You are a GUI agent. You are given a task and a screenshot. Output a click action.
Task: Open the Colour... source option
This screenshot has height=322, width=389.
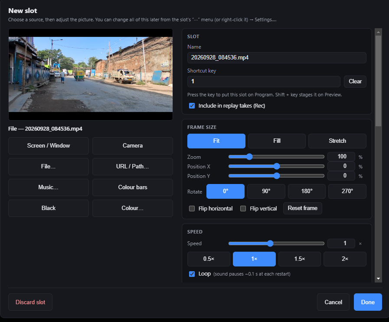tap(132, 208)
